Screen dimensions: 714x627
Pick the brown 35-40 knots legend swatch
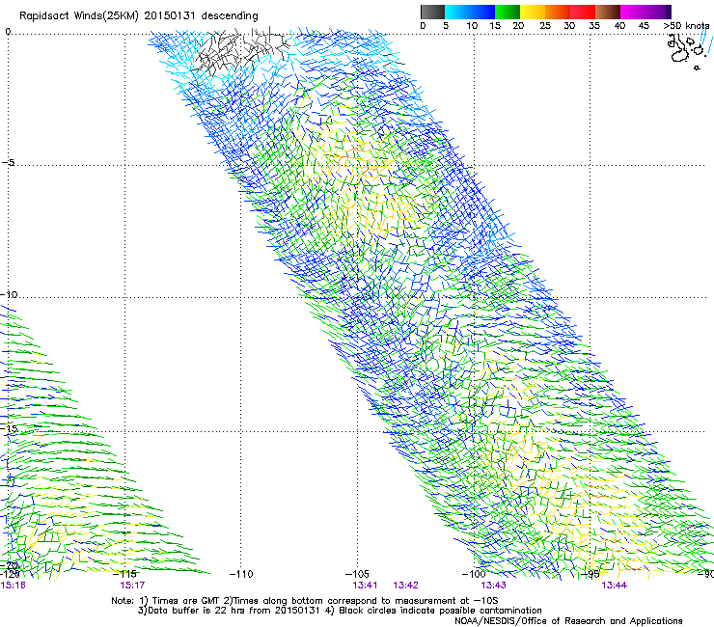click(x=608, y=12)
